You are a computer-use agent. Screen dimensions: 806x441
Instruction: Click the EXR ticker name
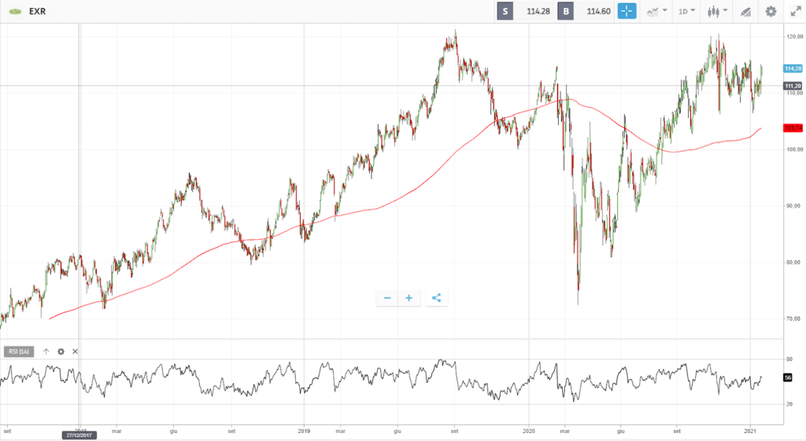point(37,11)
